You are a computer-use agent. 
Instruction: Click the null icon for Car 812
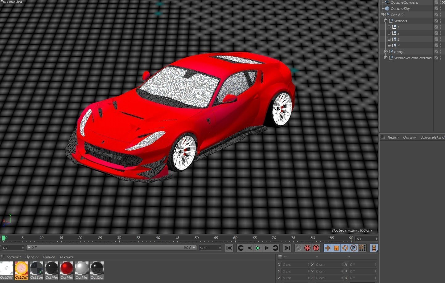click(x=387, y=15)
